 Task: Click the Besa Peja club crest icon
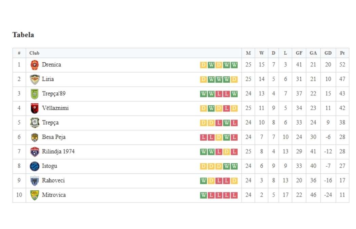pos(35,138)
